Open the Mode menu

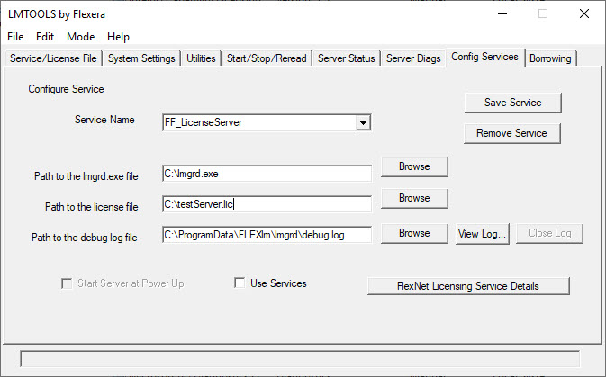pos(80,37)
